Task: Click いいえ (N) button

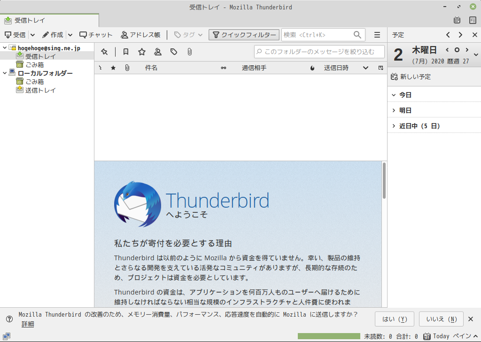Action: coord(441,319)
